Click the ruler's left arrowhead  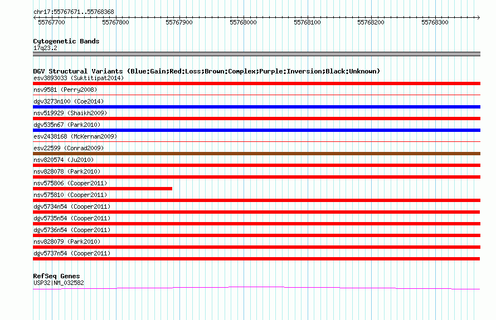(x=35, y=18)
